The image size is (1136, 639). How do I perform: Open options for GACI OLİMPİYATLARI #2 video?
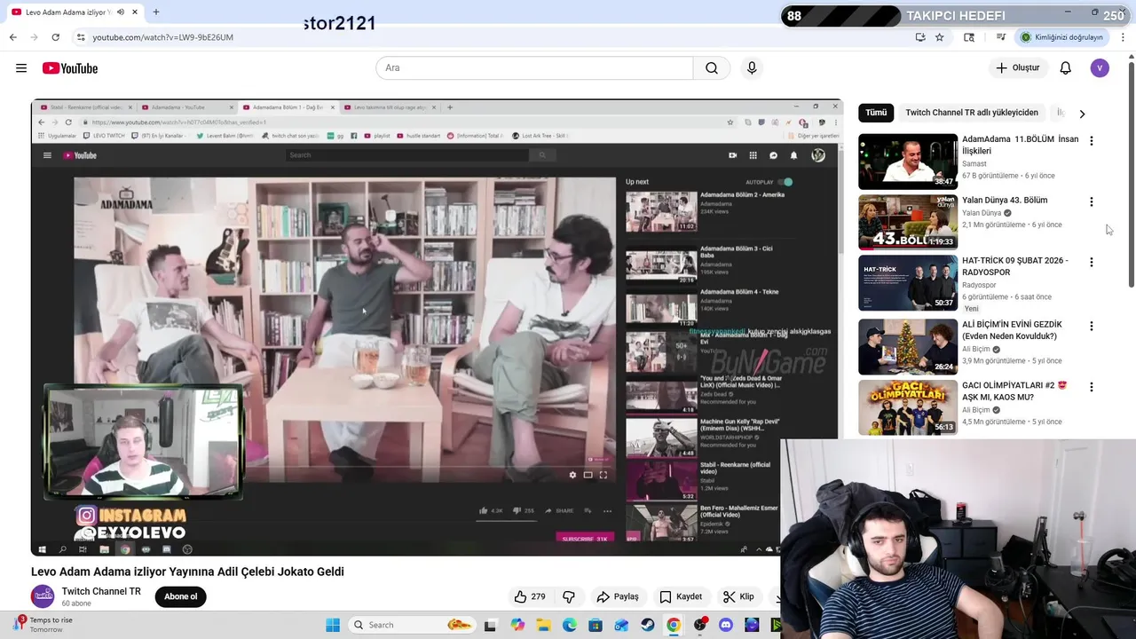click(1092, 387)
